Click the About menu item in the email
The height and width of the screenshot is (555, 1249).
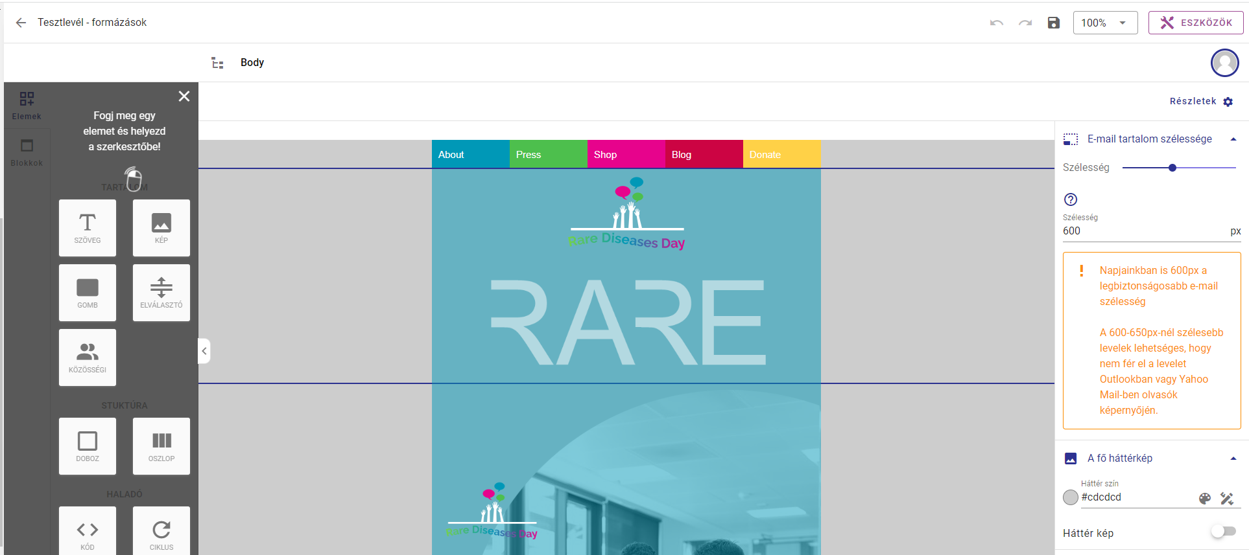tap(471, 154)
